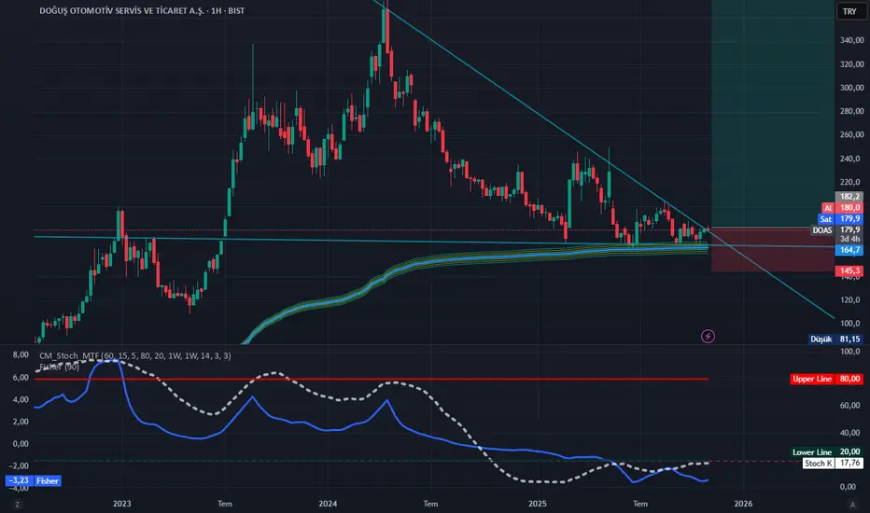Select CM_Stoch_MTF indicator legend
The width and height of the screenshot is (870, 513).
coord(134,356)
